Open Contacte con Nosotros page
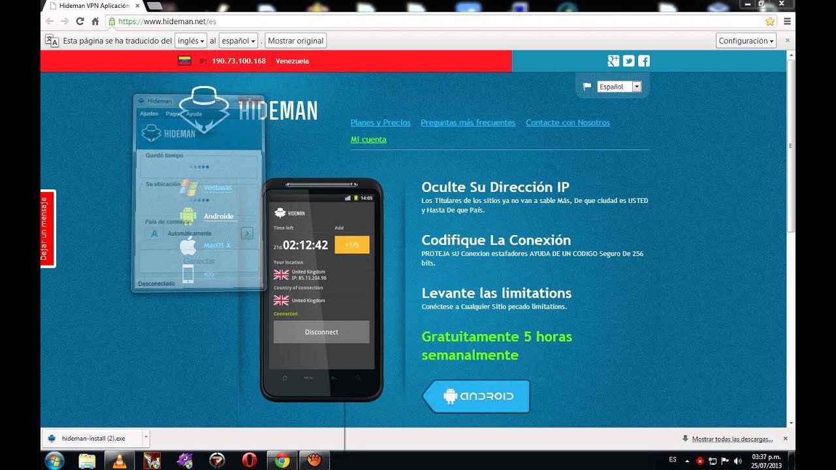 568,123
